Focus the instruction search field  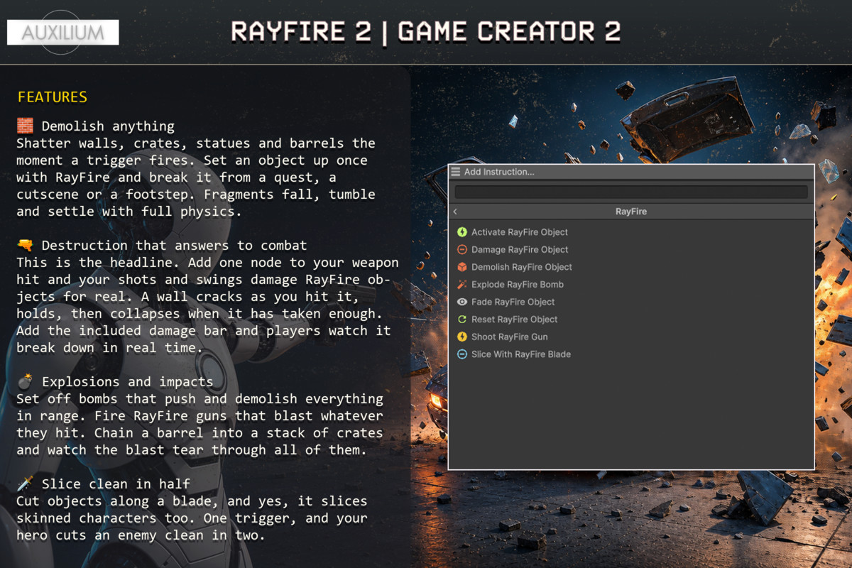631,192
